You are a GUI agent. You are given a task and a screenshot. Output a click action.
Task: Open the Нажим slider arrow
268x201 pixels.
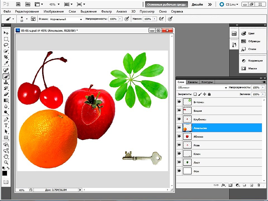click(x=155, y=19)
